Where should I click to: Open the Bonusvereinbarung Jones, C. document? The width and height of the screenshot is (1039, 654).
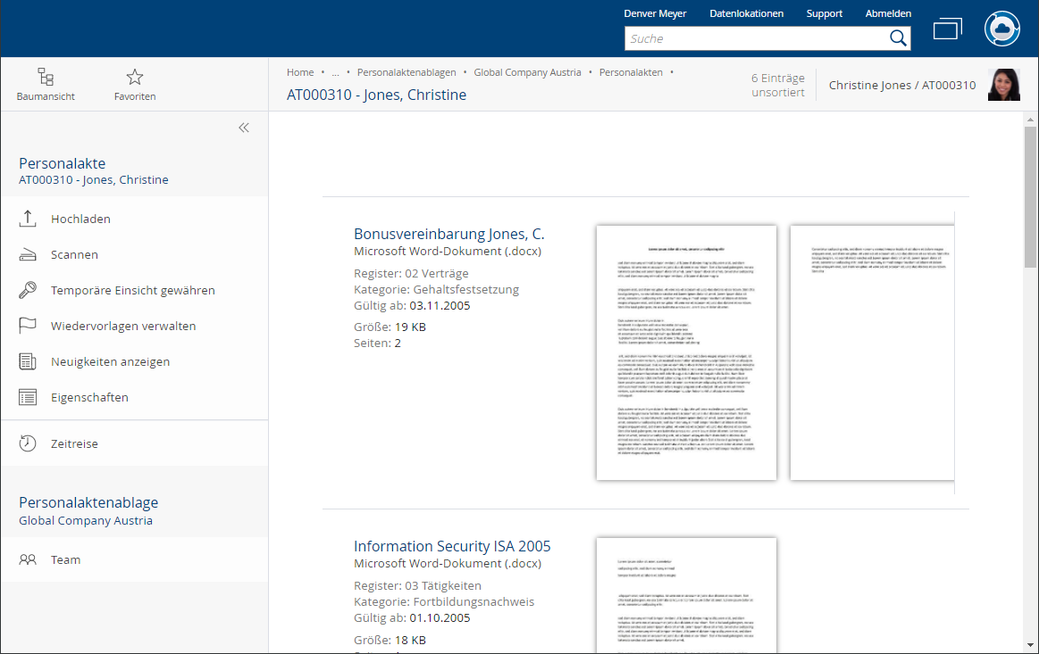(448, 235)
